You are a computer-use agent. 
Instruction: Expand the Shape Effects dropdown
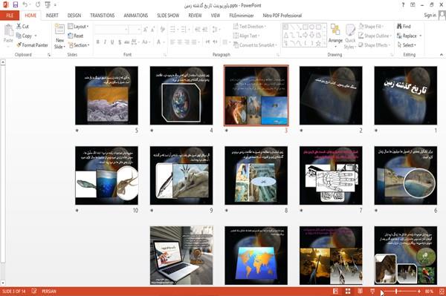point(375,45)
